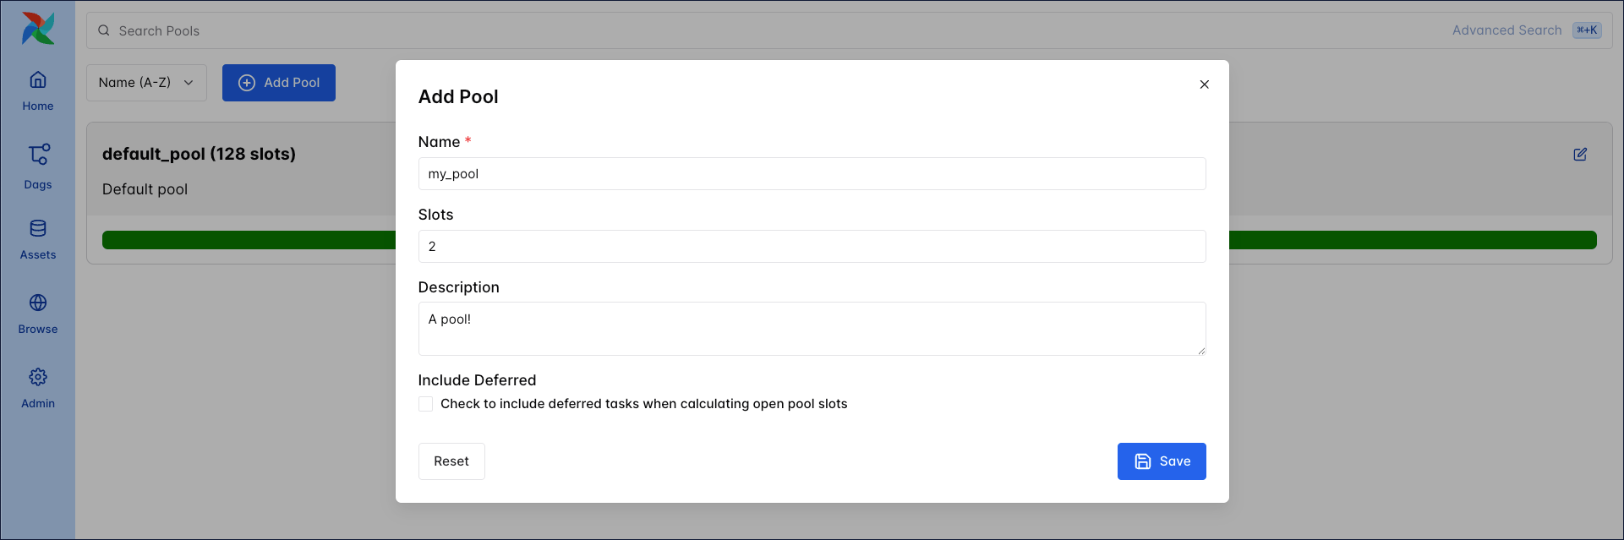
Task: Open the Home page from the sidebar
Action: click(37, 89)
